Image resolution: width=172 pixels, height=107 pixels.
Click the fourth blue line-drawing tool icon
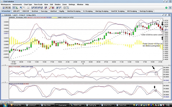click(x=42, y=8)
